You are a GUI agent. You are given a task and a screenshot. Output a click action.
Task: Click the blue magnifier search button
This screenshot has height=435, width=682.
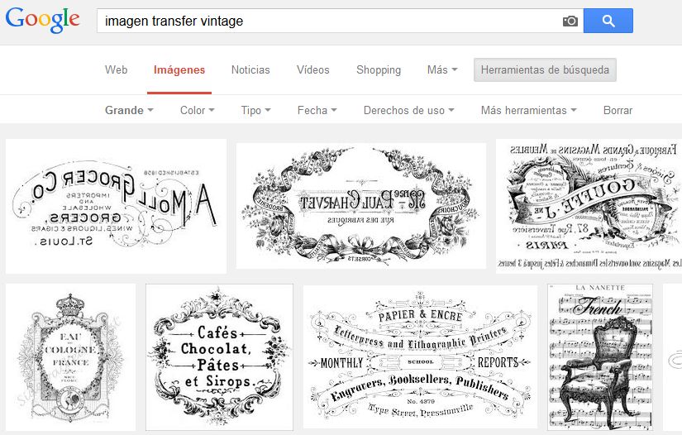(608, 21)
